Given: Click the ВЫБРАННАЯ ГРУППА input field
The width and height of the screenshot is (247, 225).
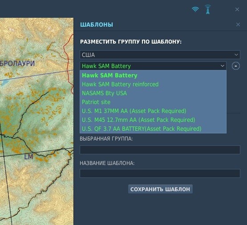Looking at the screenshot, I should coord(160,150).
